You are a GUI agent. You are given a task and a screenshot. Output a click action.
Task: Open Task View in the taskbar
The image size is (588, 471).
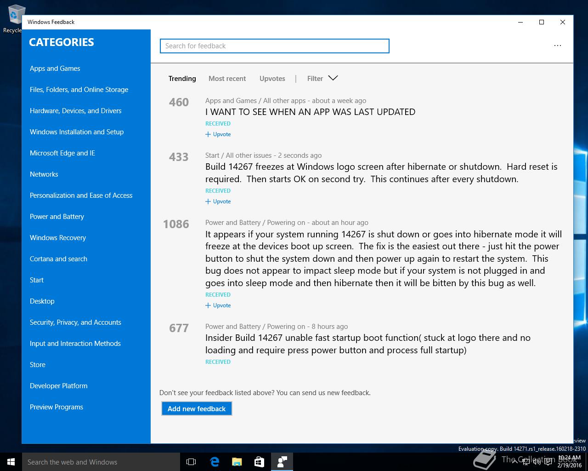pos(191,462)
